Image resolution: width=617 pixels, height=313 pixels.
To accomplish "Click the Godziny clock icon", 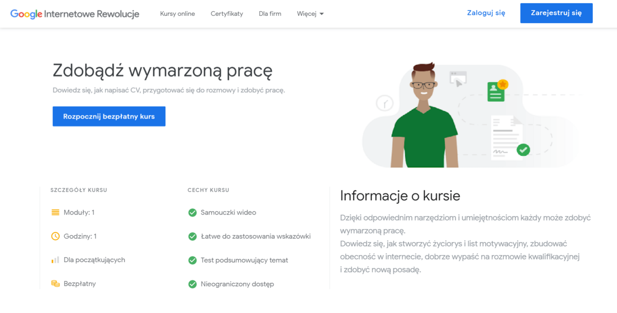I will point(56,237).
